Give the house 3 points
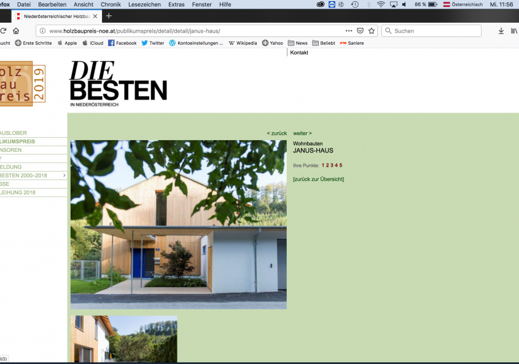This screenshot has width=519, height=364. pyautogui.click(x=332, y=165)
